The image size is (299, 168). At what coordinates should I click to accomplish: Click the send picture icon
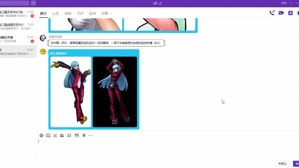pyautogui.click(x=77, y=135)
